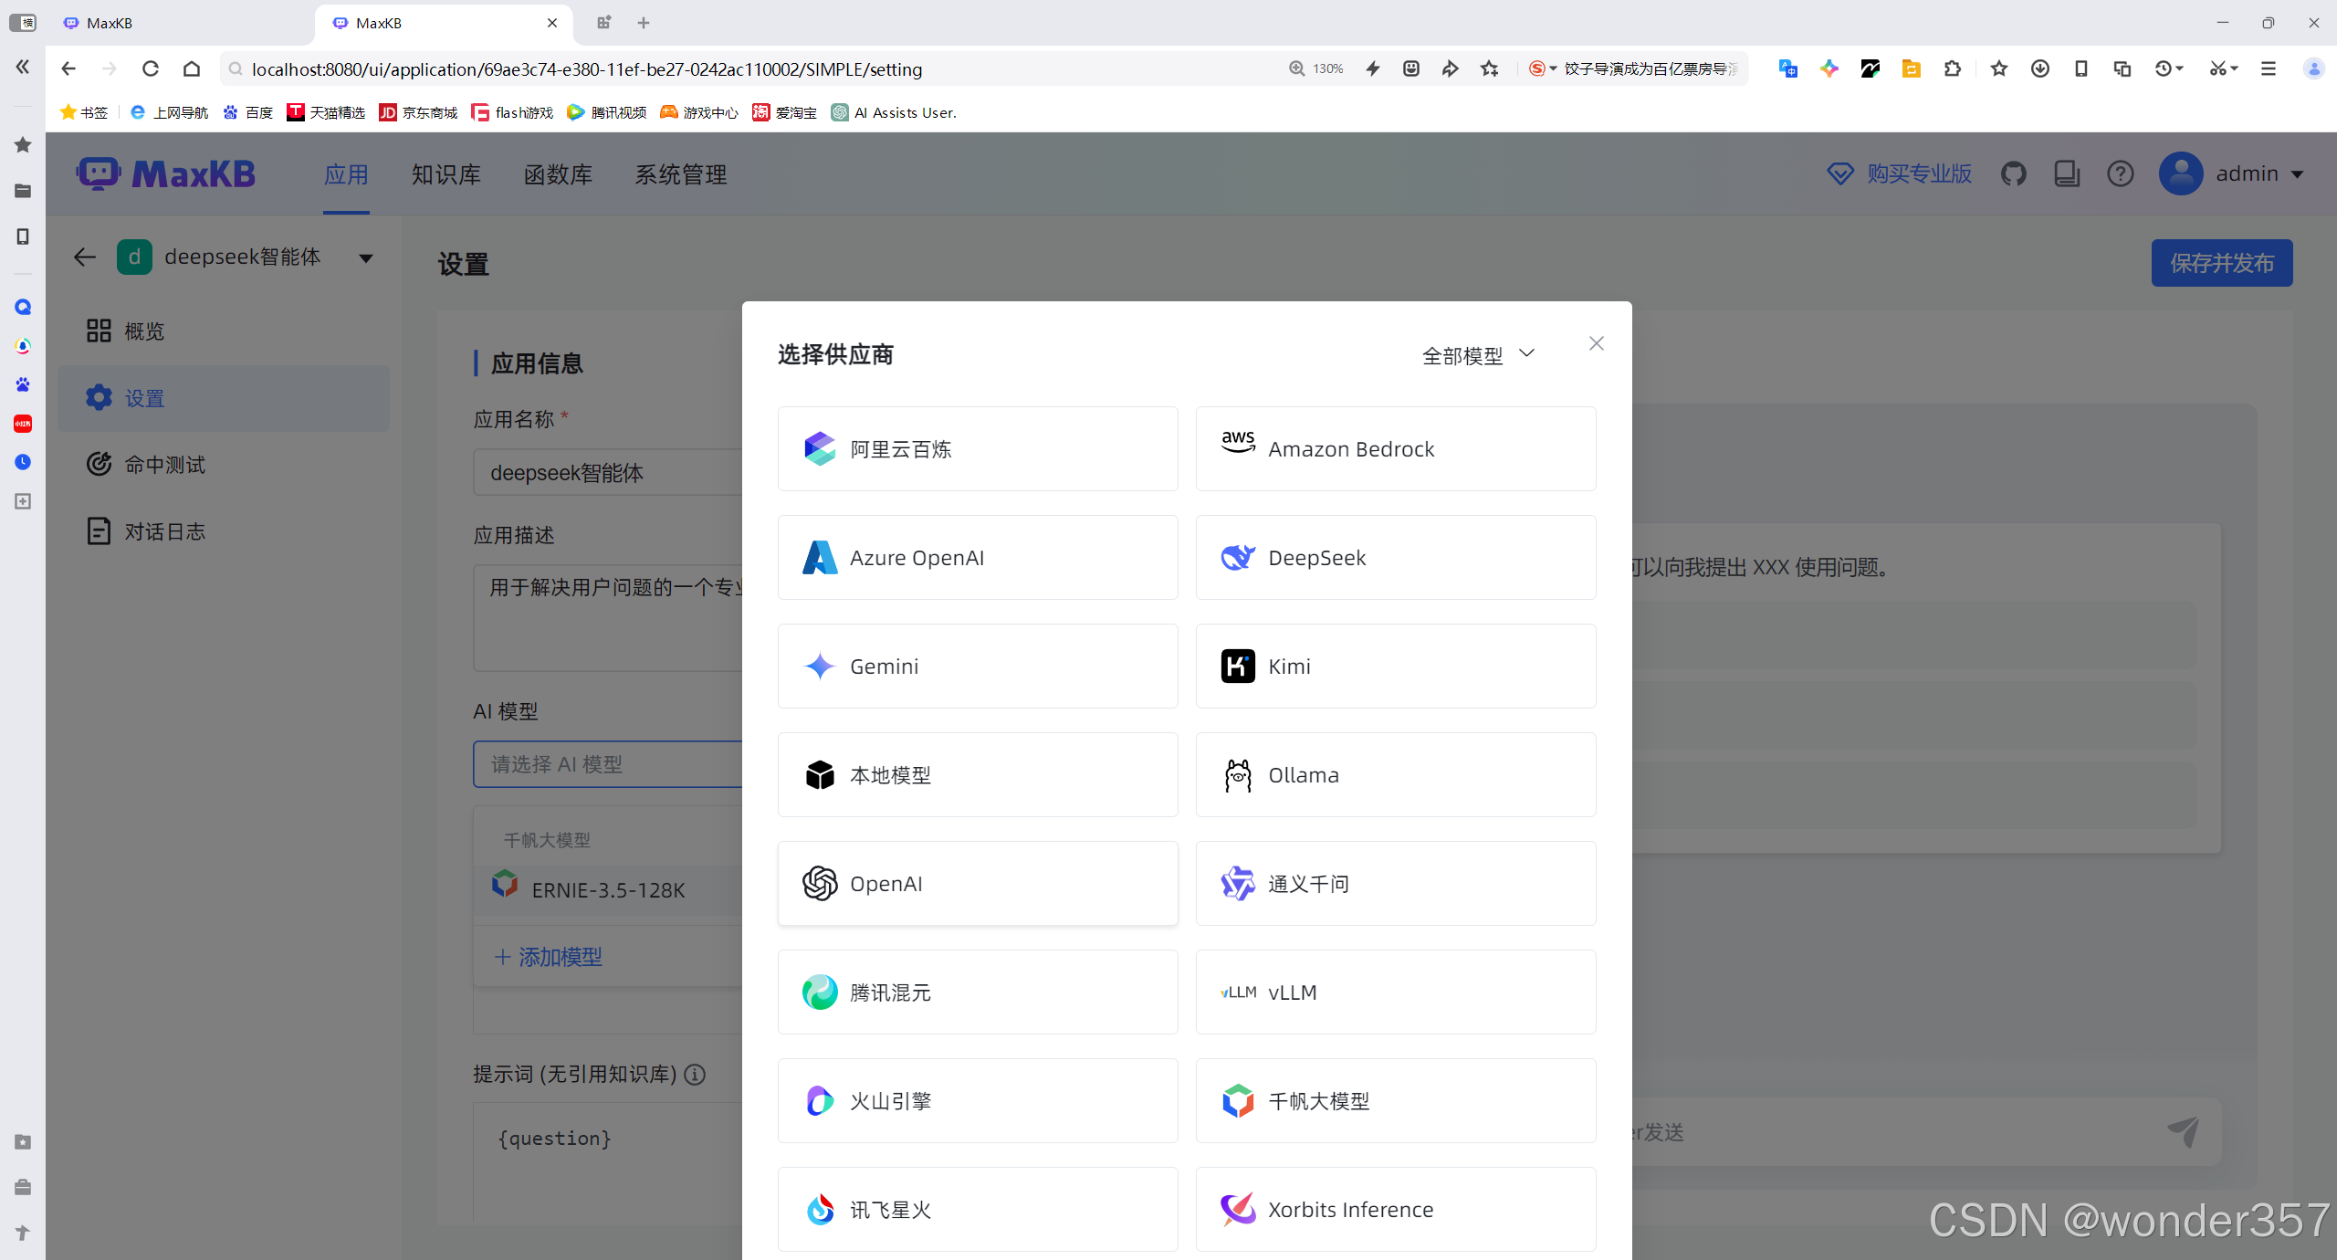Switch to the 知识库 tab
The image size is (2337, 1260).
tap(445, 174)
